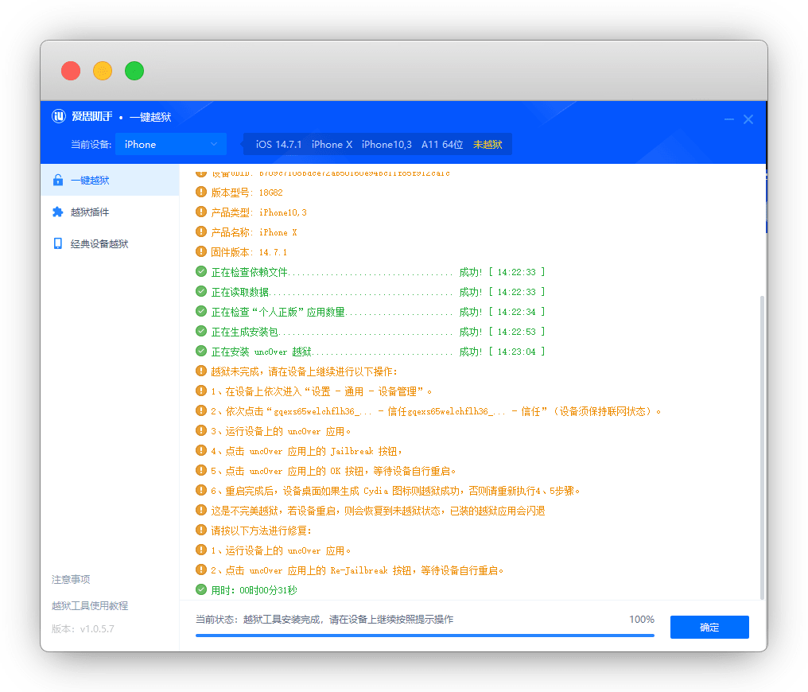Click warning icon beside 版本型号 row
808x692 pixels.
[x=201, y=192]
